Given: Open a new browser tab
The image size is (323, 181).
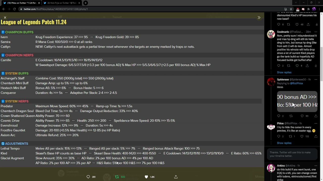Looking at the screenshot, I should pos(86,3).
